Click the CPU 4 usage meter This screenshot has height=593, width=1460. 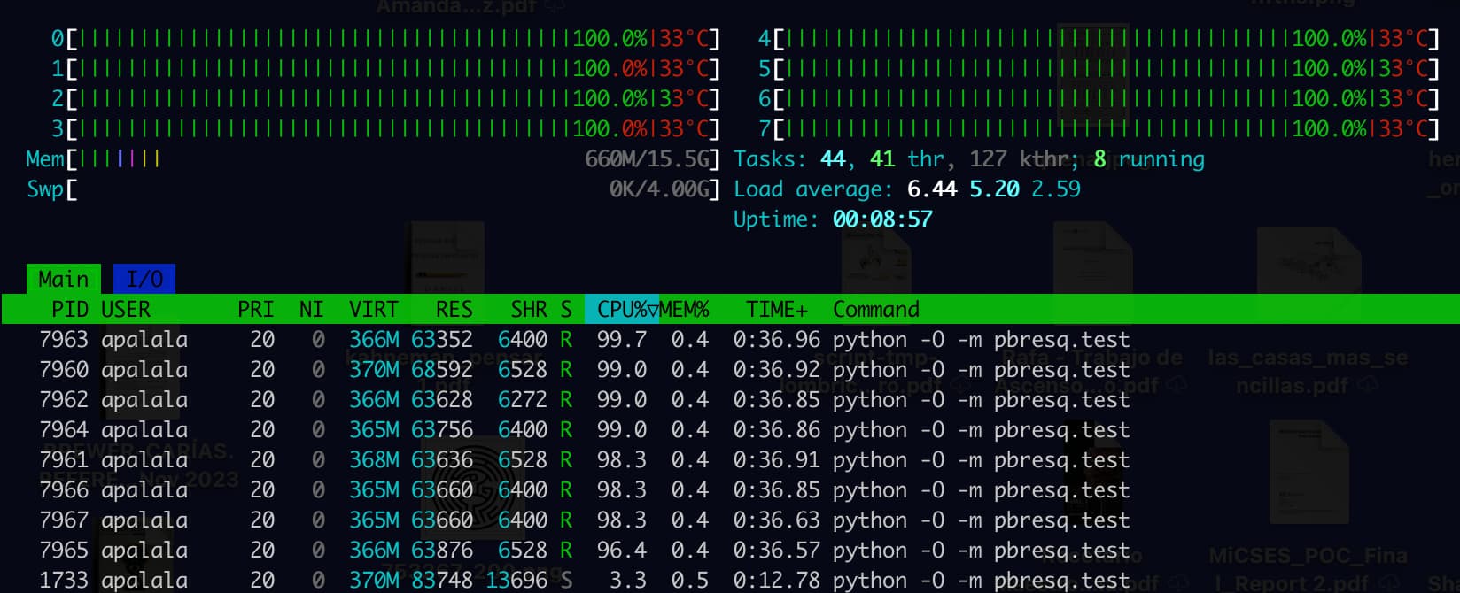(x=1099, y=39)
